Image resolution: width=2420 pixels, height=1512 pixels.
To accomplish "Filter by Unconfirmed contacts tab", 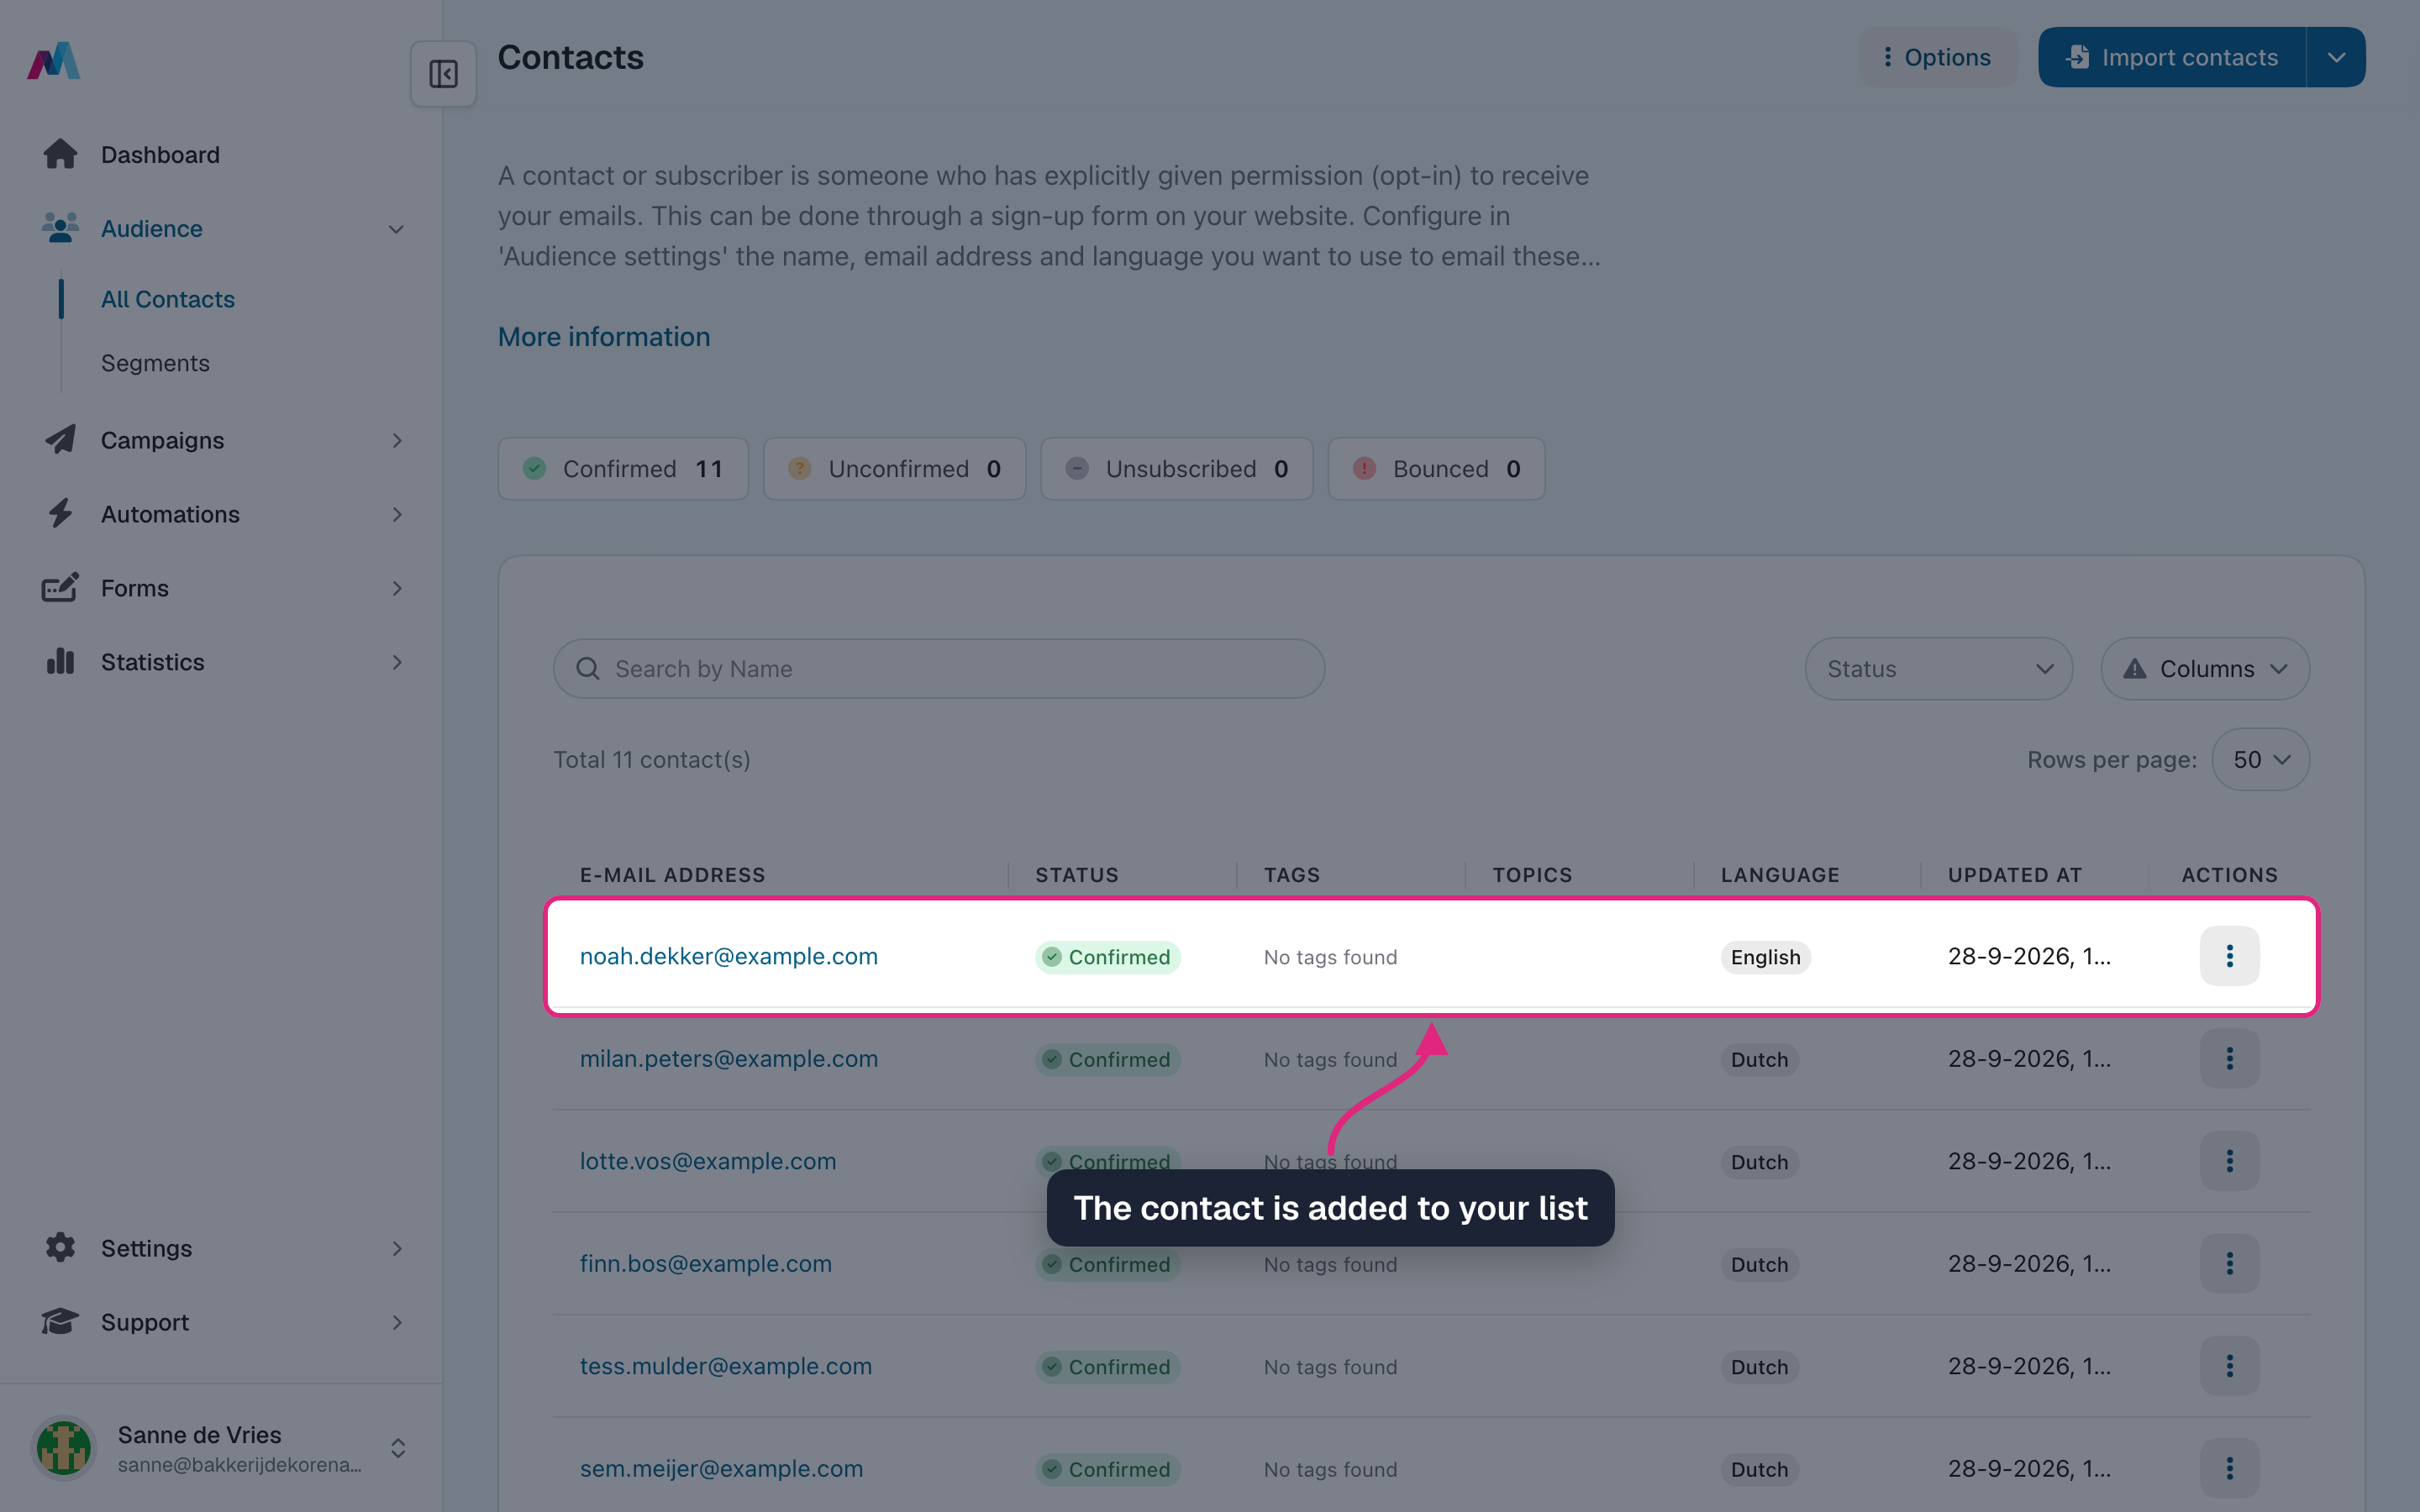I will [894, 469].
